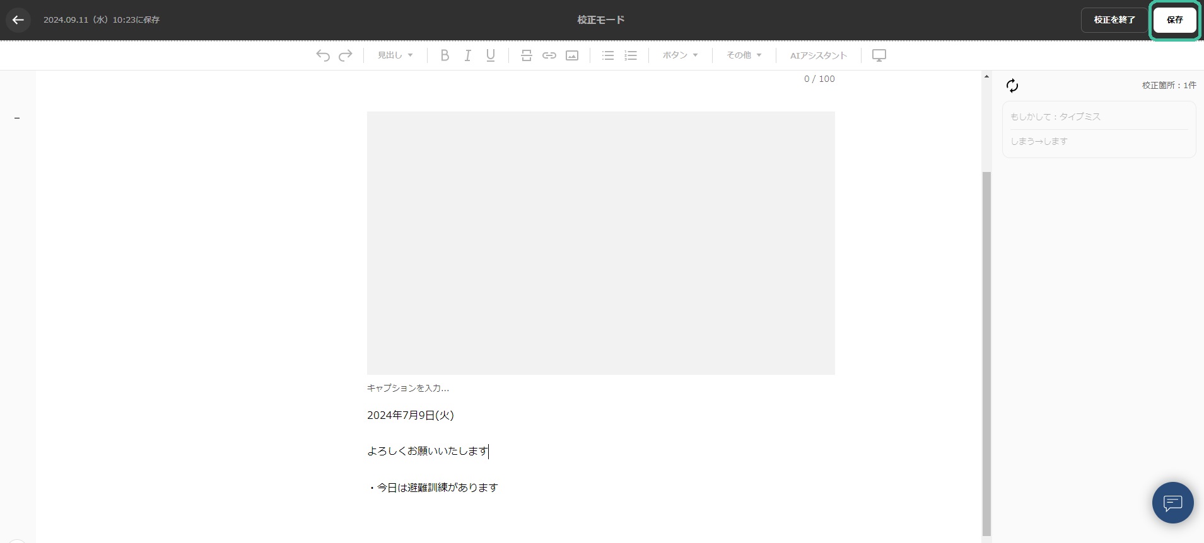The image size is (1204, 543).
Task: Toggle bold formatting
Action: 445,55
